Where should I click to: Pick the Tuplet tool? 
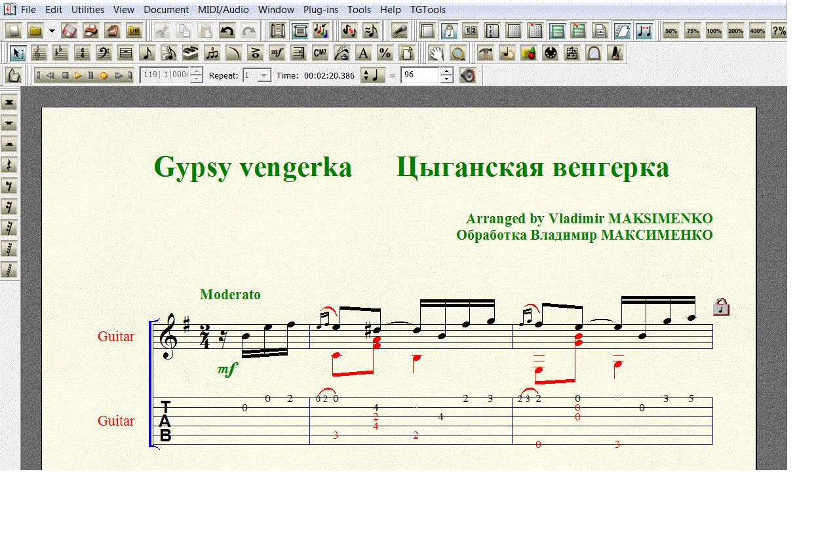[212, 53]
